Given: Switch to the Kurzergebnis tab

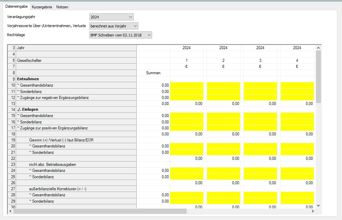Looking at the screenshot, I should [42, 7].
